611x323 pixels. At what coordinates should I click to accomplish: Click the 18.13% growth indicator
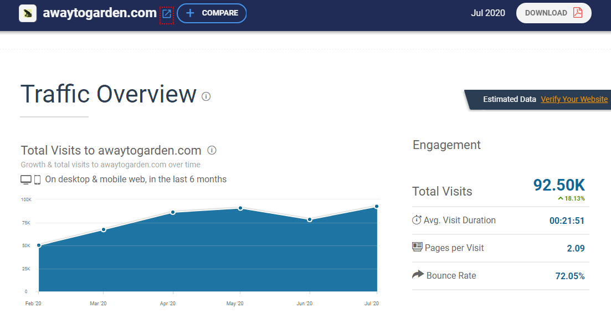(x=571, y=198)
